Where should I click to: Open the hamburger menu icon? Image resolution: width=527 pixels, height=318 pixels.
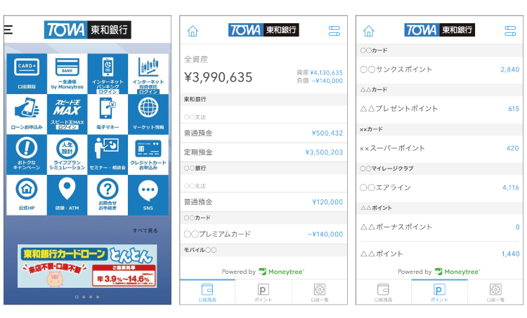8,30
